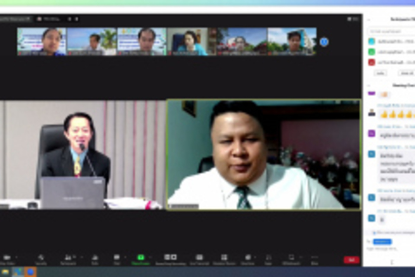This screenshot has width=415, height=277.
Task: Open Live Transcript settings in toolbar
Action: click(199, 257)
